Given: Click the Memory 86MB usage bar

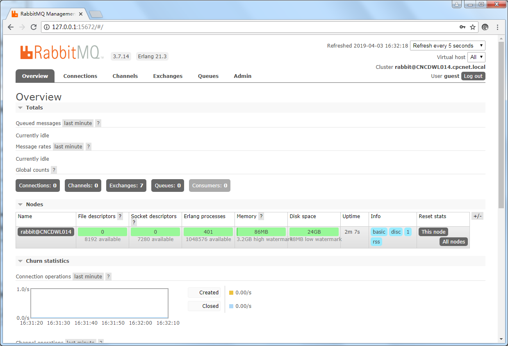Looking at the screenshot, I should tap(261, 232).
